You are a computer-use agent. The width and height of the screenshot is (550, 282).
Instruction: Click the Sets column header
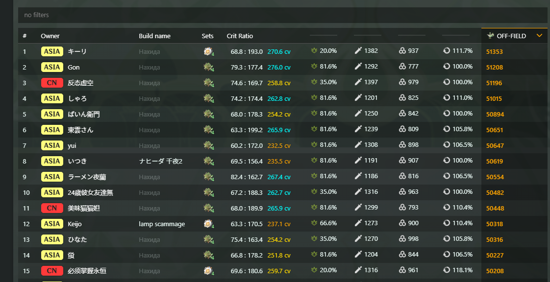tap(207, 36)
